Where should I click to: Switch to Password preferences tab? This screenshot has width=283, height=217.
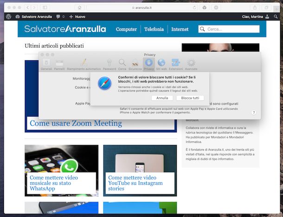109,64
